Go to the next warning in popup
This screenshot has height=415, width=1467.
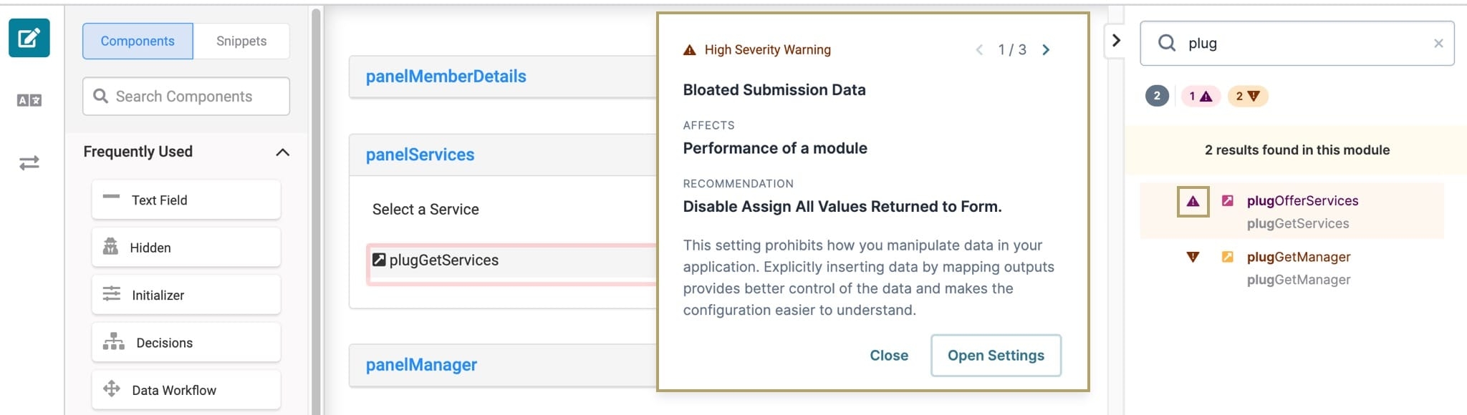[1046, 49]
